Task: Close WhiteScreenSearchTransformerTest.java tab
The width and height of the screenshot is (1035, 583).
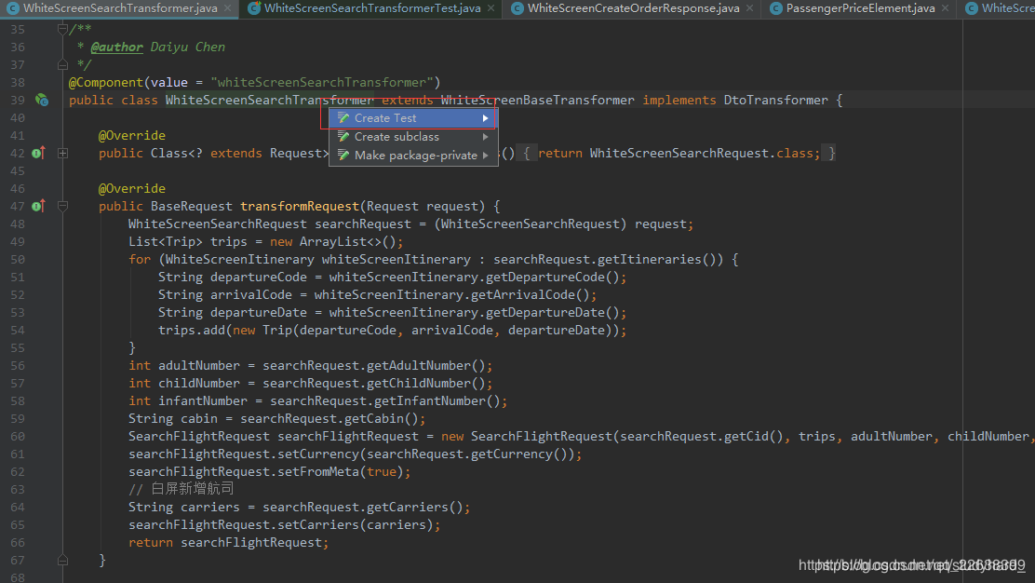Action: point(491,8)
